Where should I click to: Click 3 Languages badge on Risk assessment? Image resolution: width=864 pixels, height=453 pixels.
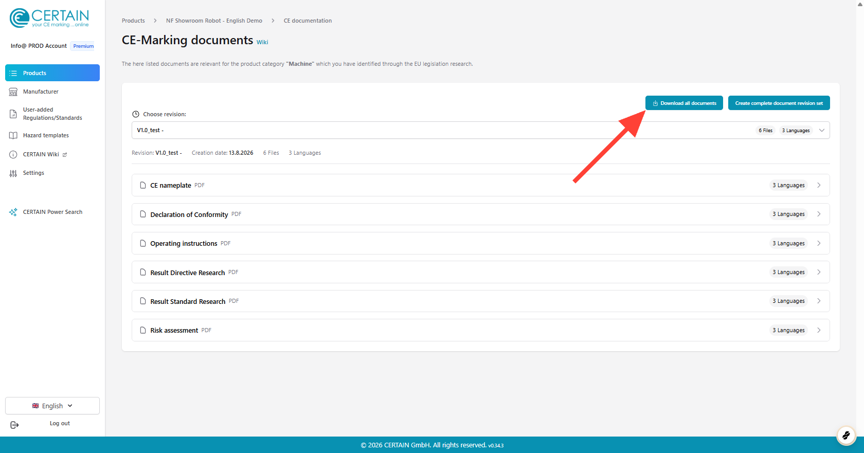[x=788, y=330]
